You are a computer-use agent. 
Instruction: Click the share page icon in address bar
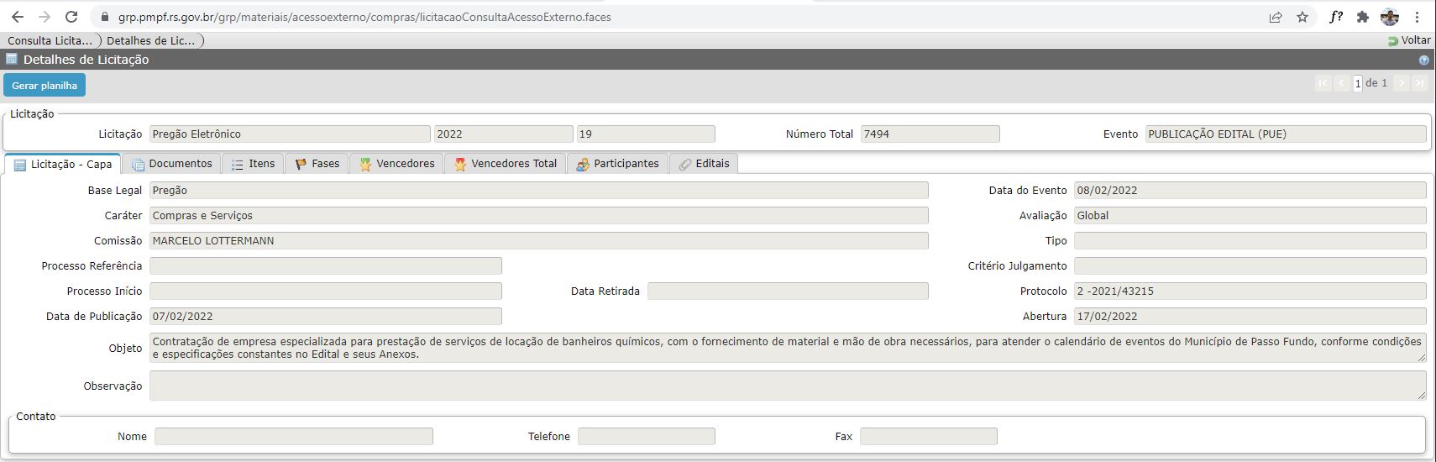click(1276, 17)
